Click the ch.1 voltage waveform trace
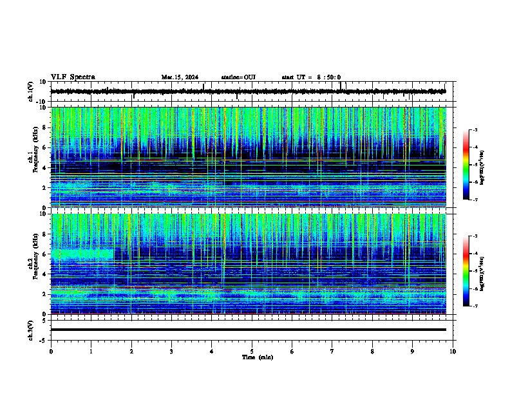 tap(248, 91)
